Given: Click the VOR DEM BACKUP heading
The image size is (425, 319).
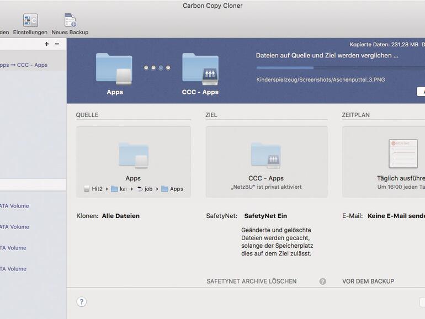Looking at the screenshot, I should [x=368, y=281].
